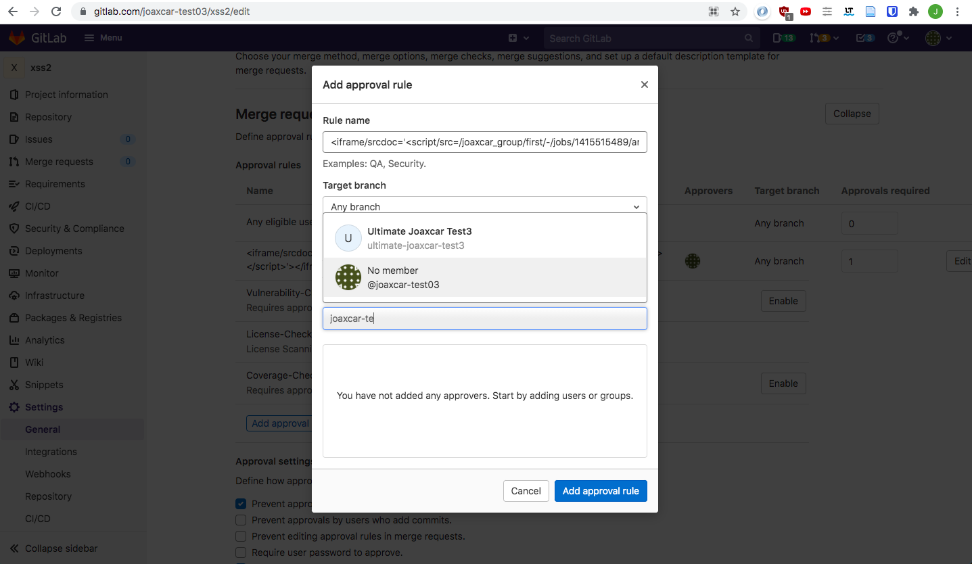Image resolution: width=972 pixels, height=564 pixels.
Task: Select Ultimate Joaxcar Test3 from suggestions
Action: click(485, 238)
